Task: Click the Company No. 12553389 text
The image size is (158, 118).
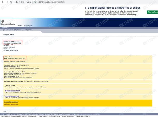Action: tap(11, 50)
